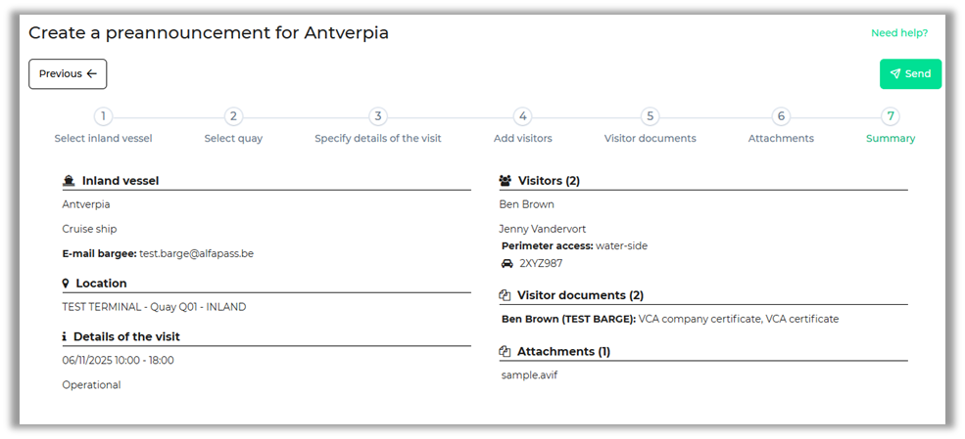
Task: Click the location pin icon
Action: [66, 284]
